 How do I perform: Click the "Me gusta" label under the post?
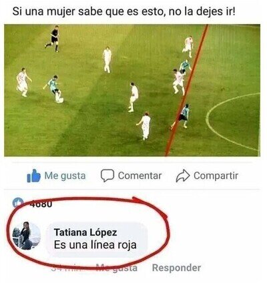coord(65,176)
